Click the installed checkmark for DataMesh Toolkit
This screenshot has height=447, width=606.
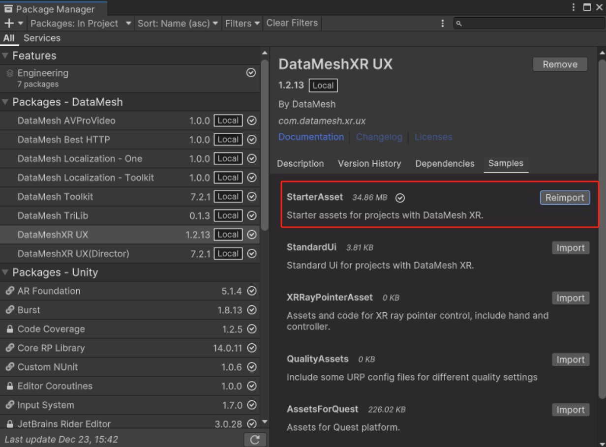point(252,197)
